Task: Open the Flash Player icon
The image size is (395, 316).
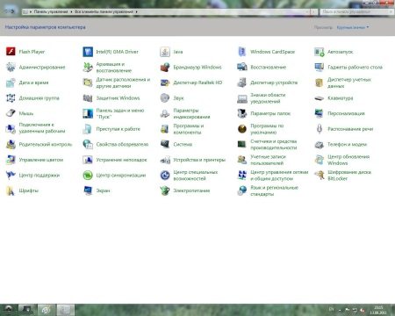Action: pyautogui.click(x=11, y=52)
